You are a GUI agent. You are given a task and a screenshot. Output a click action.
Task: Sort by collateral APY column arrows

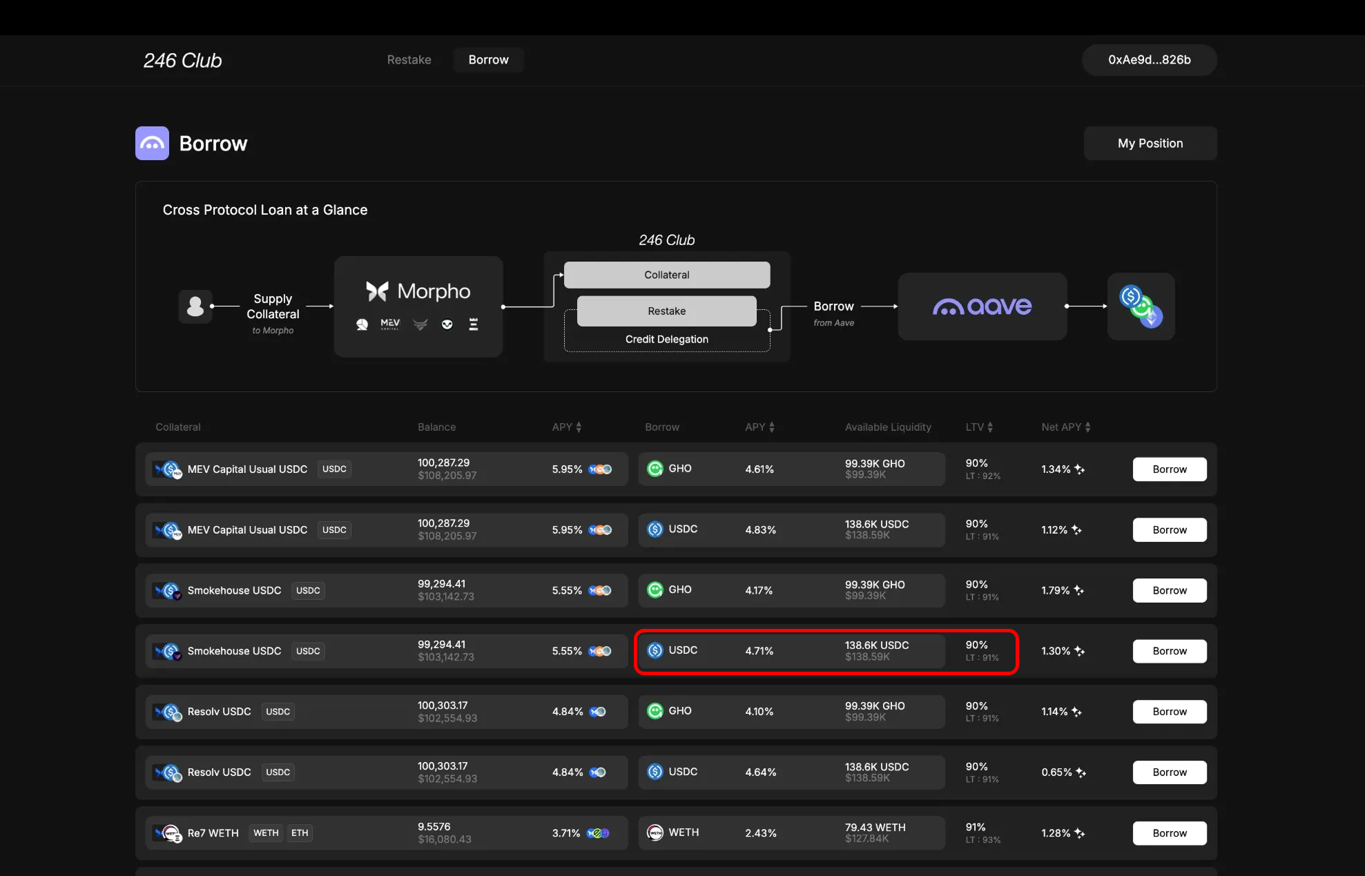[579, 427]
